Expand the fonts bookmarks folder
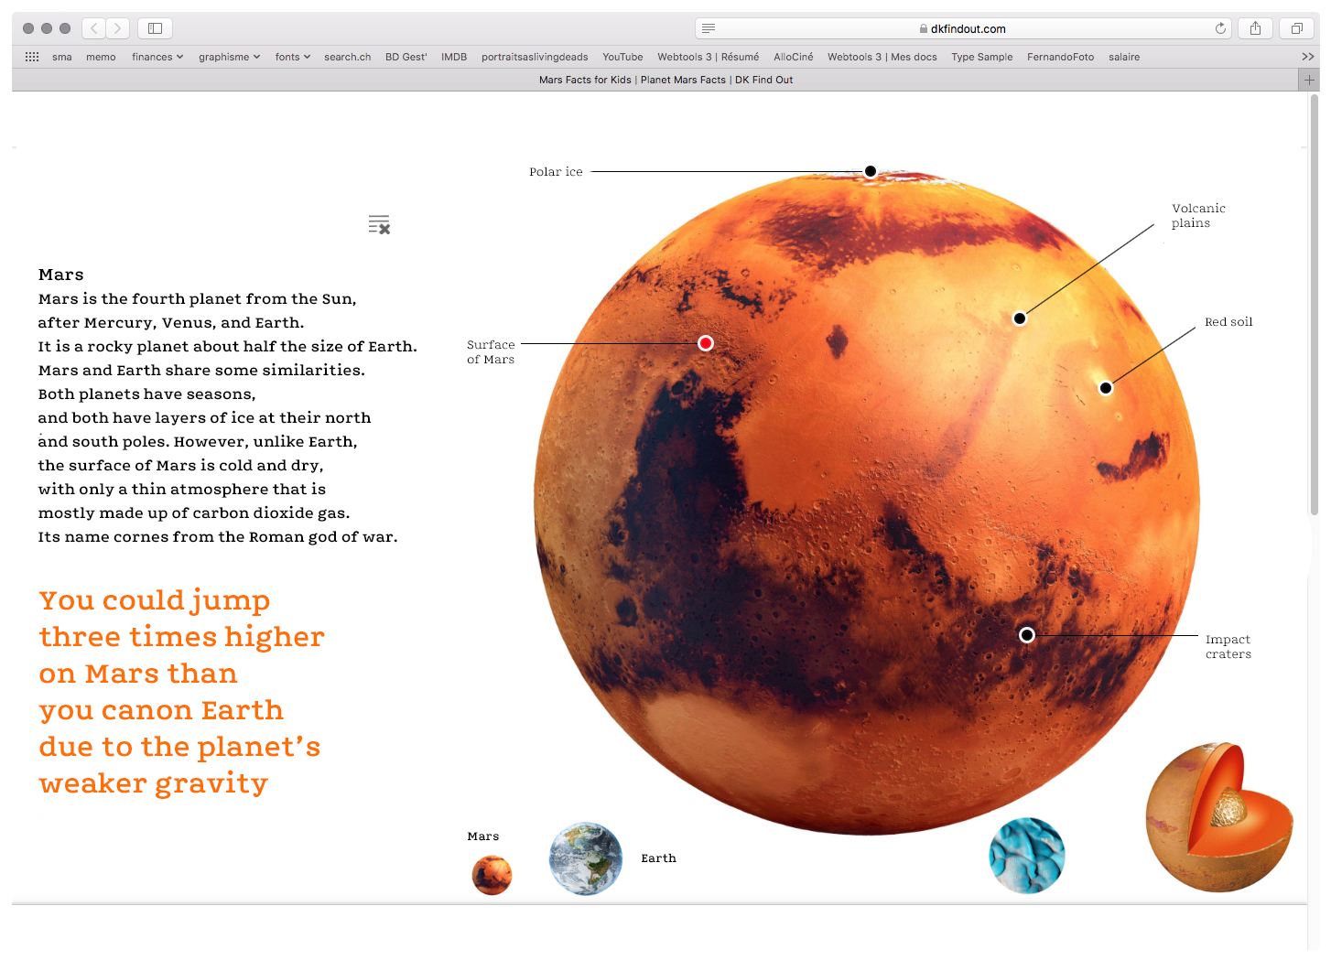Screen dimensions: 1331x960 (292, 57)
